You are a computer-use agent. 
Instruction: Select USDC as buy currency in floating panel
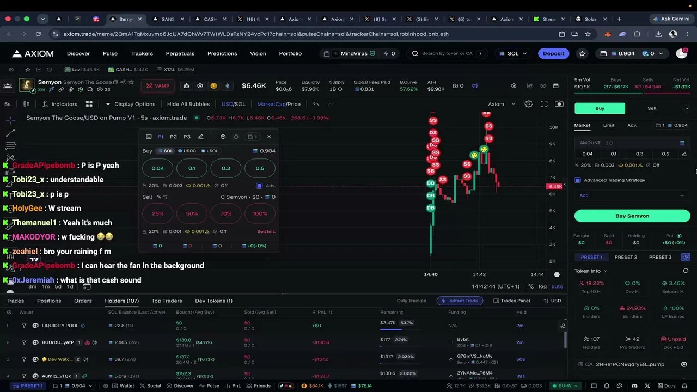(186, 151)
